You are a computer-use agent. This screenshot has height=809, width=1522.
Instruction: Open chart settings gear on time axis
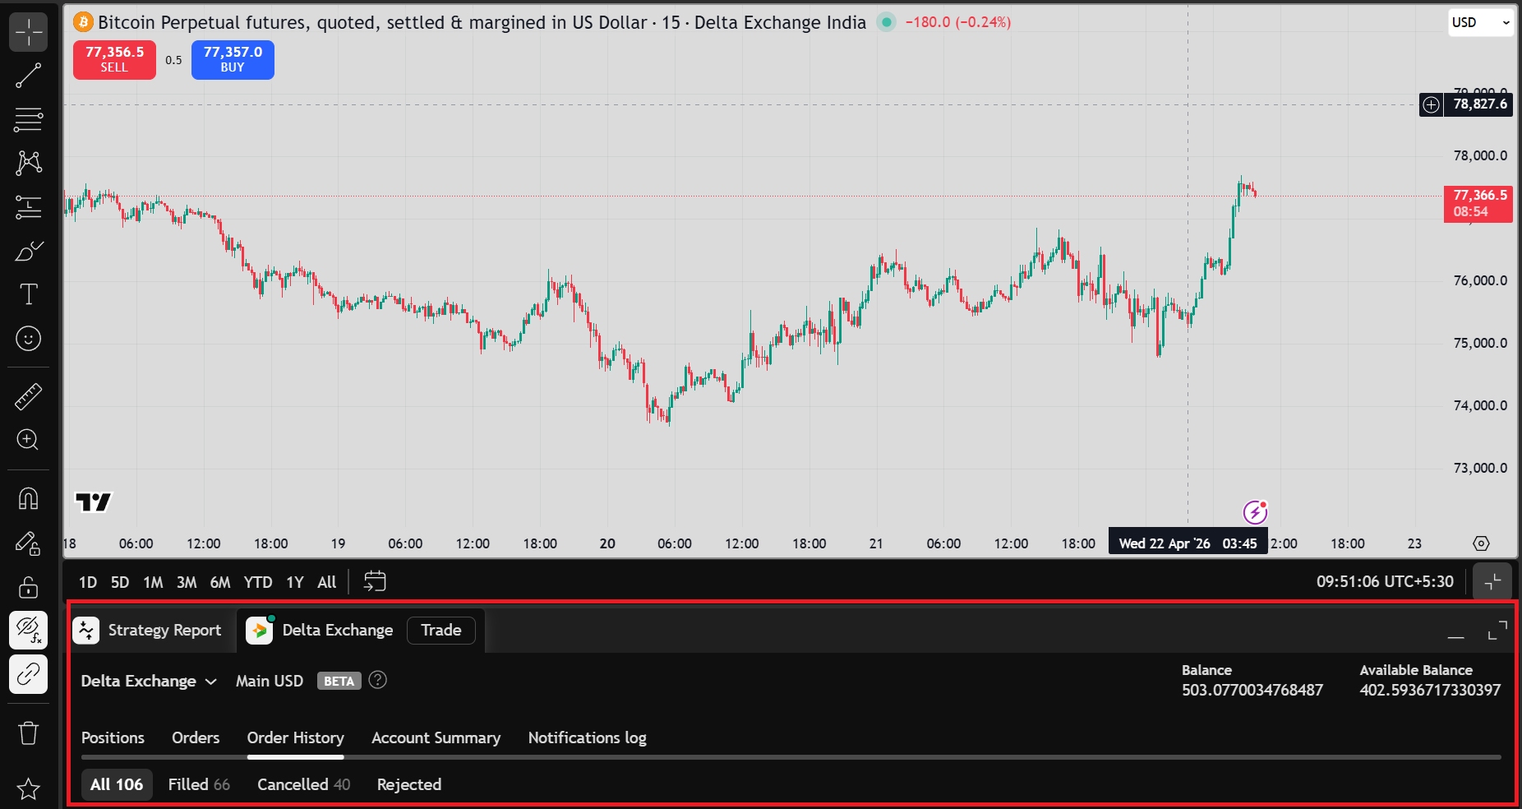pyautogui.click(x=1481, y=543)
